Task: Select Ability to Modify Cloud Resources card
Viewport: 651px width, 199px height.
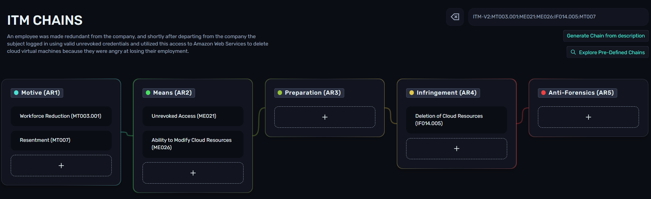Action: tap(193, 144)
